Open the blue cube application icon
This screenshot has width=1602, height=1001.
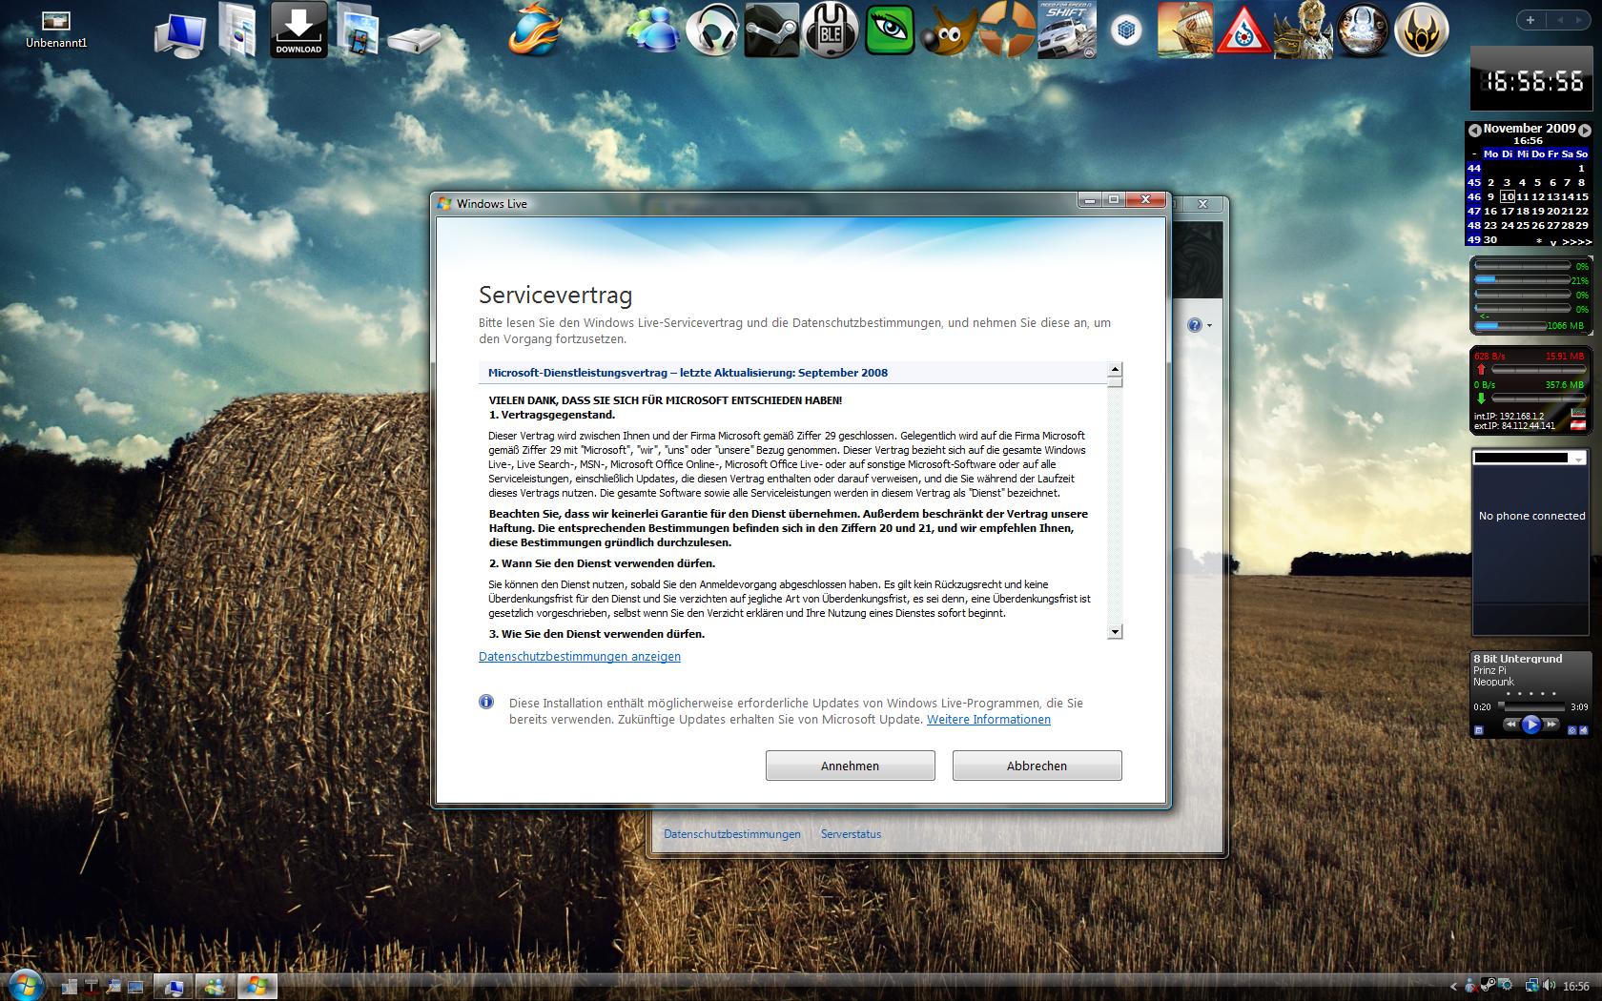point(1126,31)
